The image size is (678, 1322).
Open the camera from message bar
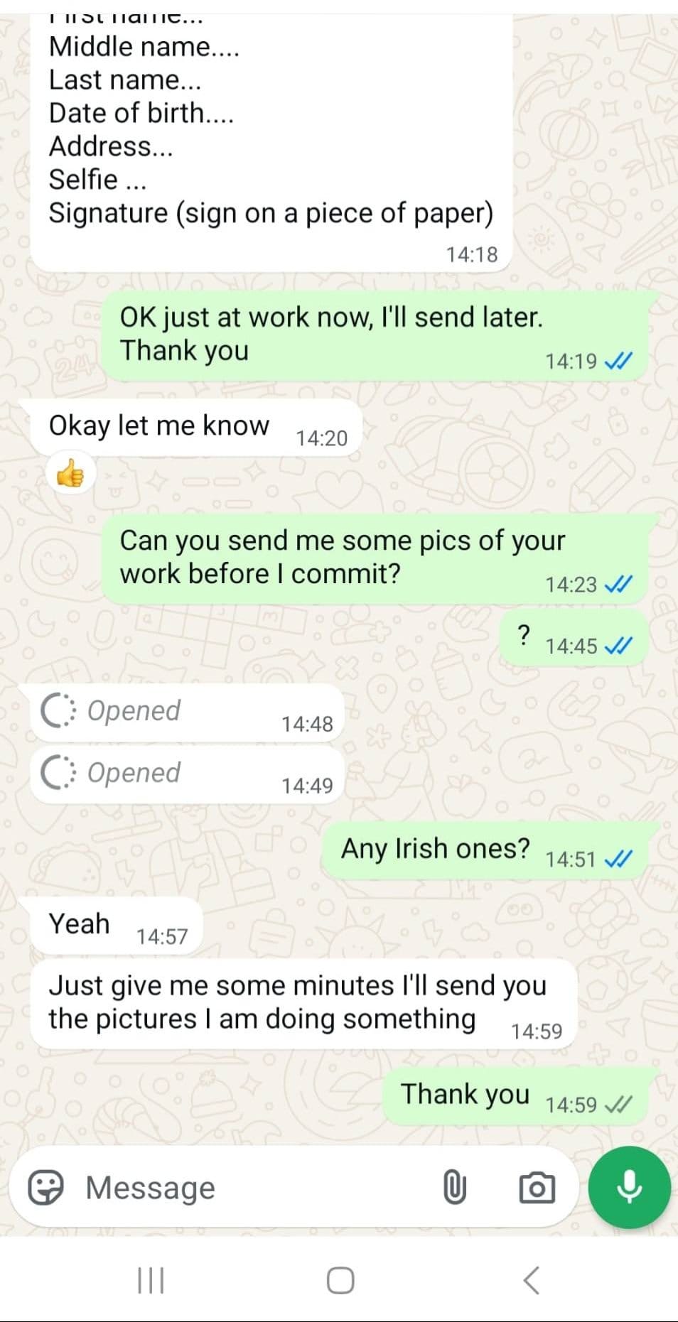click(x=537, y=1188)
